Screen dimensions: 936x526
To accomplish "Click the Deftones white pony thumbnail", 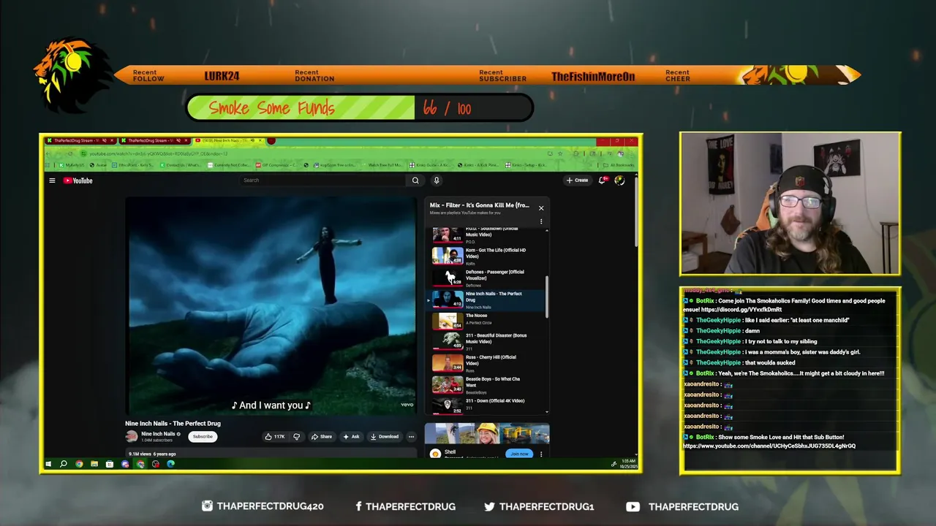I will point(447,278).
